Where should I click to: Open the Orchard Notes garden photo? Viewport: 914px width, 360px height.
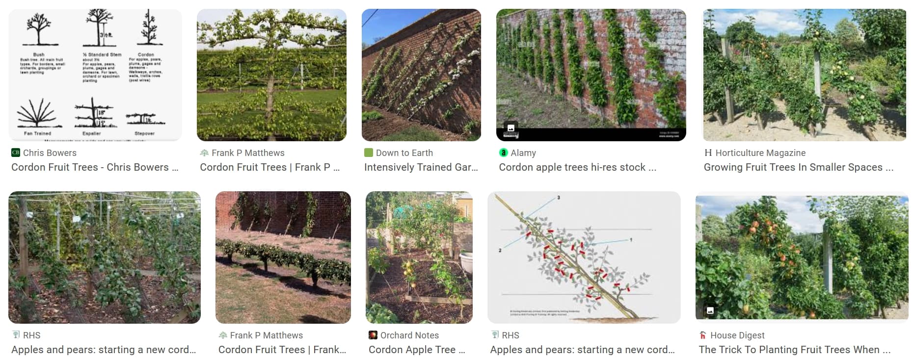pyautogui.click(x=419, y=257)
